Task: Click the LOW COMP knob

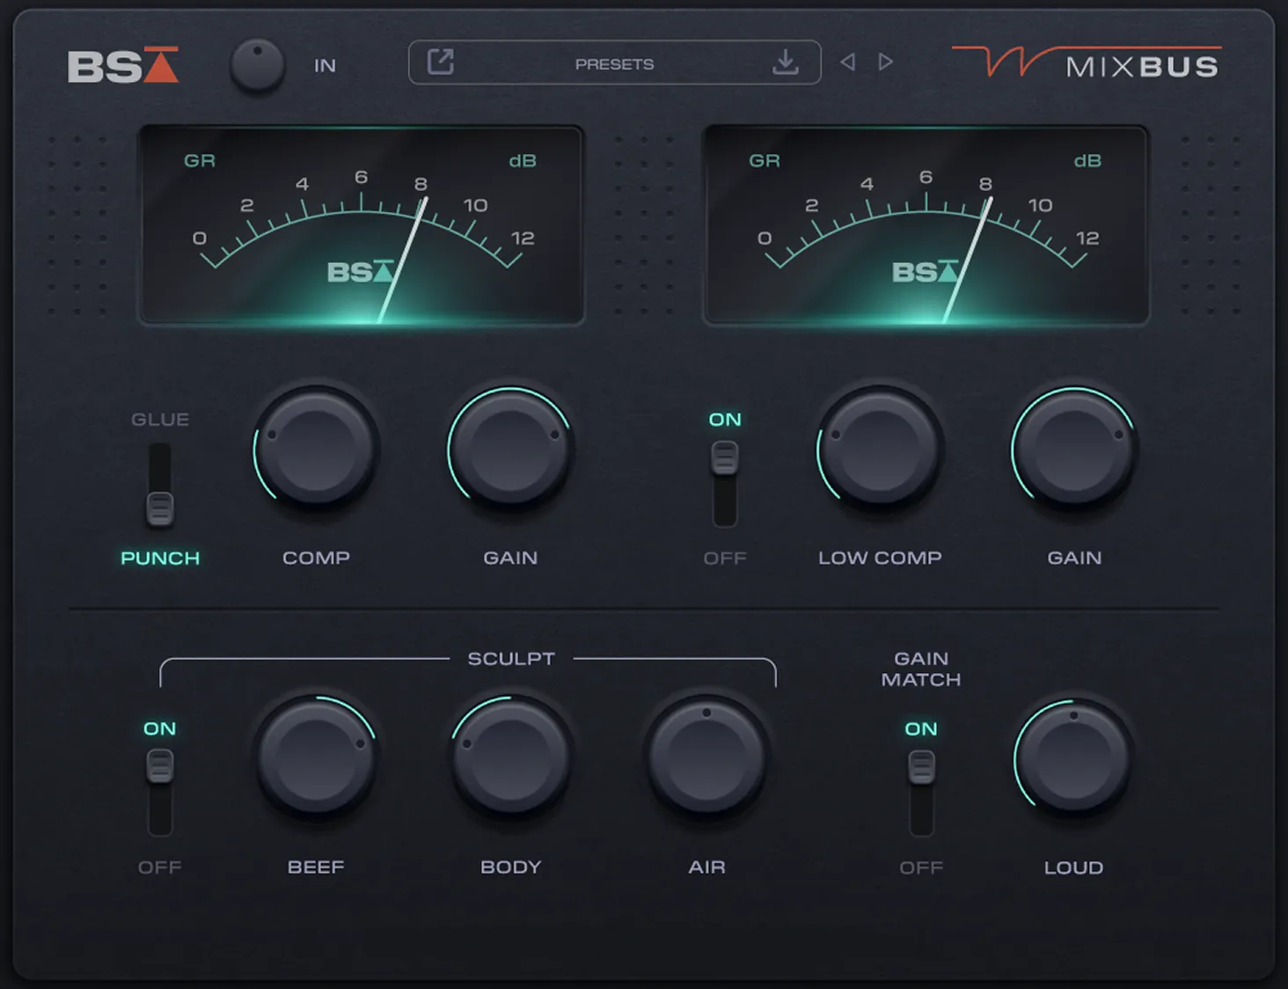Action: point(880,449)
